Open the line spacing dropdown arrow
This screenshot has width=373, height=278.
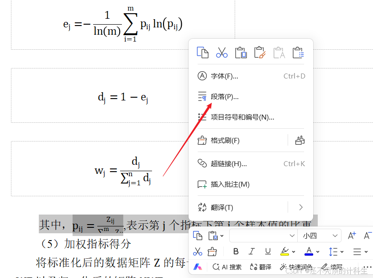coord(342,252)
